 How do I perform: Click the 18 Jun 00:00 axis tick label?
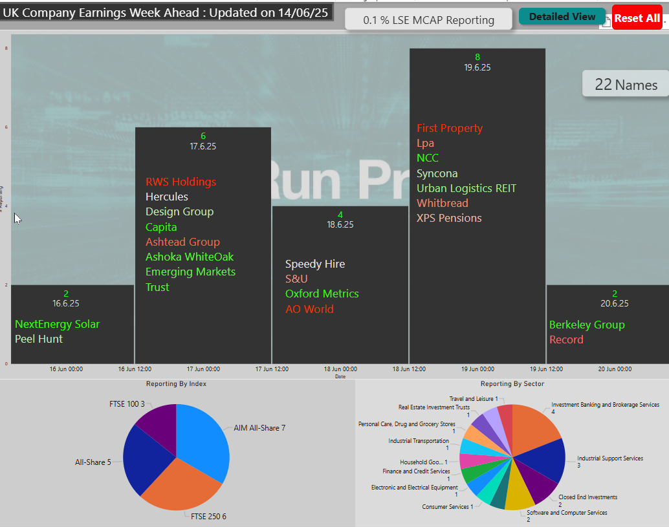tap(340, 369)
